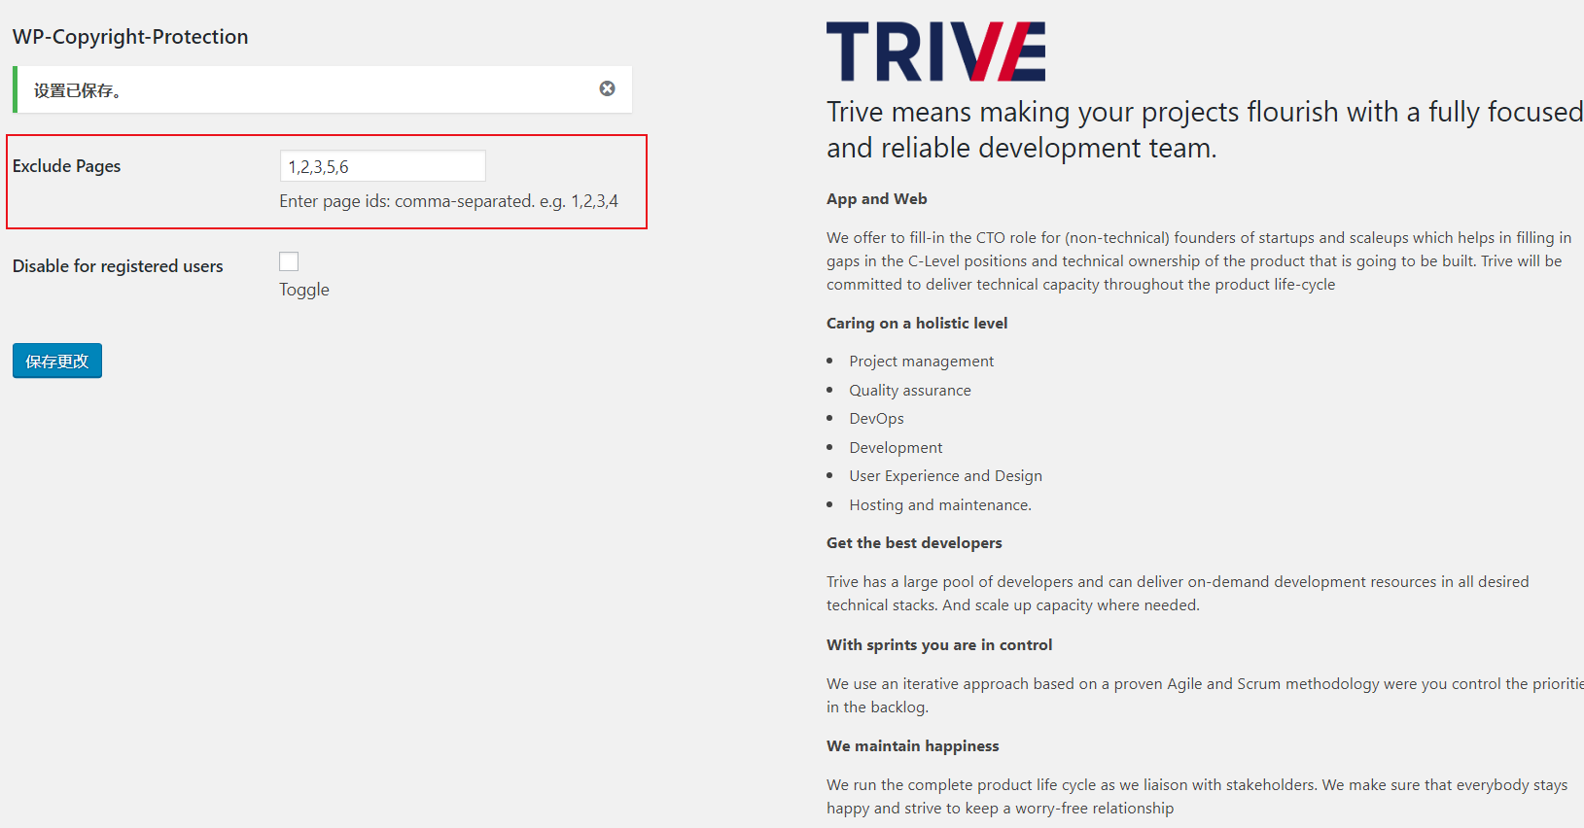Click the 'Trive means making your projects' headline

click(1205, 129)
